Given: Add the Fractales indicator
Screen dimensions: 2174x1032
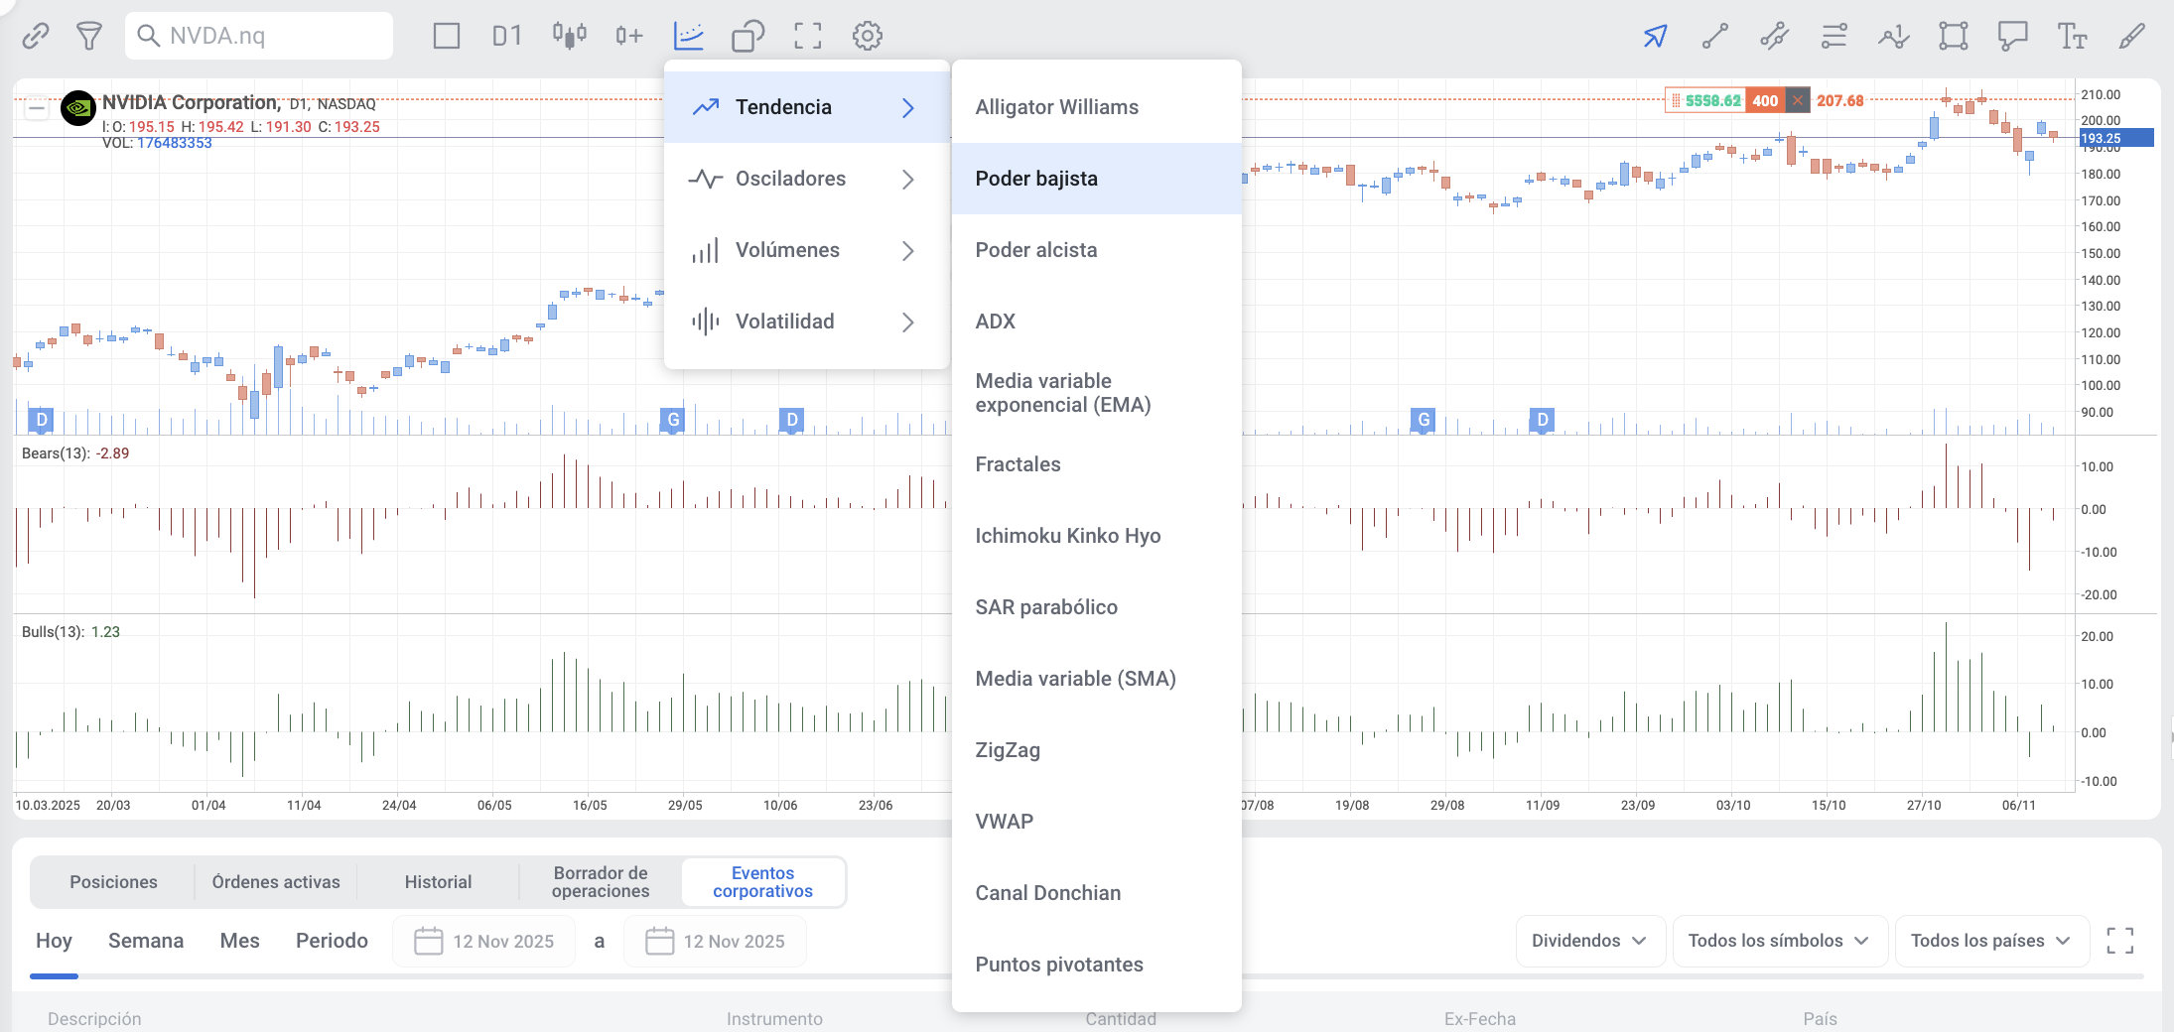Looking at the screenshot, I should tap(1097, 464).
